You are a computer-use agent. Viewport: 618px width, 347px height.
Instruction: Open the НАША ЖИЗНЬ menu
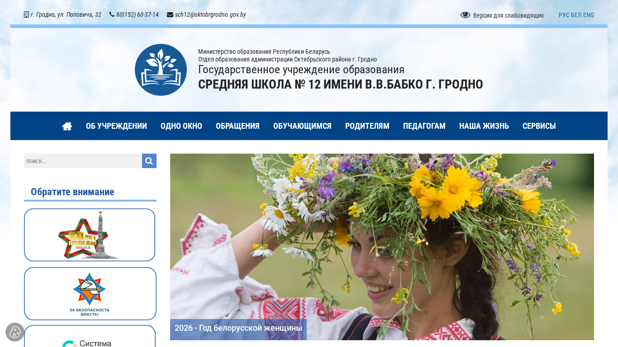coord(484,126)
